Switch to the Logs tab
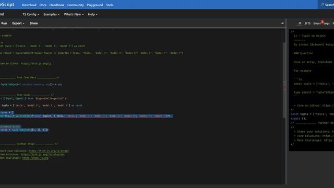This screenshot has width=334, height=188. click(327, 23)
